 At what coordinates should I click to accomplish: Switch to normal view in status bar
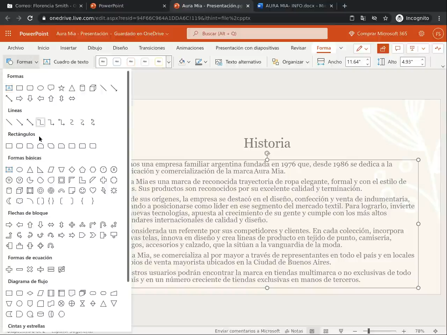pyautogui.click(x=312, y=331)
